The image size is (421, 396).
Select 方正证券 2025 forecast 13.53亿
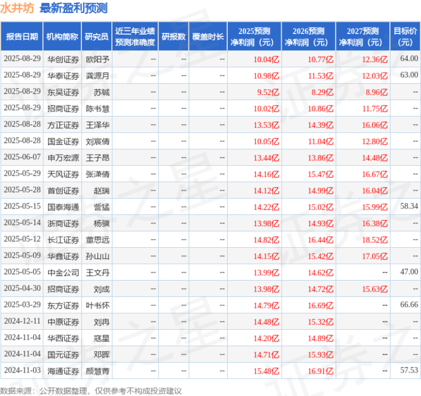(266, 125)
